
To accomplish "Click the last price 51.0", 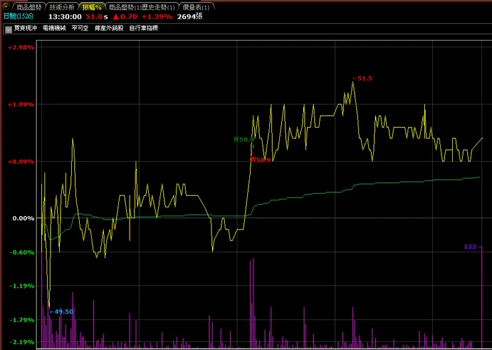I will click(x=94, y=17).
